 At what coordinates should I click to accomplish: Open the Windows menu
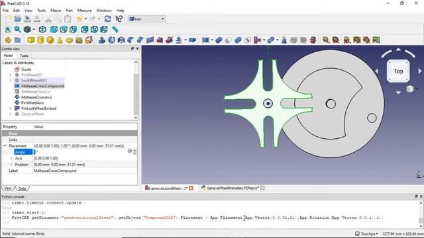pyautogui.click(x=104, y=11)
